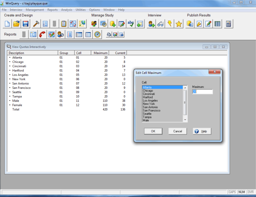Click the Female row in quota table
The image size is (256, 197).
67,105
